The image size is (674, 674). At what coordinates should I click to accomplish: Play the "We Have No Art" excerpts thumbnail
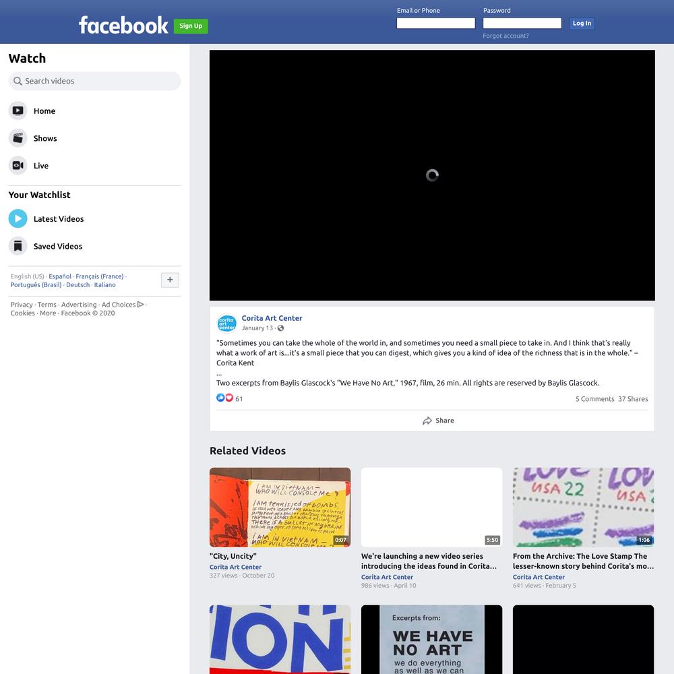click(x=431, y=640)
